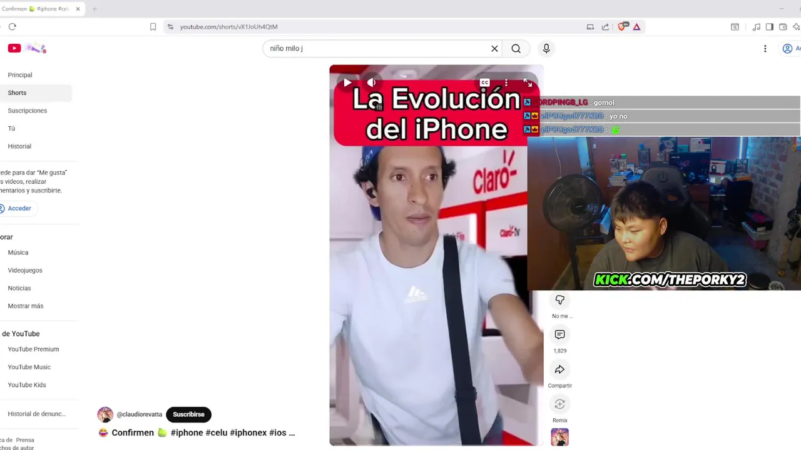
Task: Open the Brave Rewards triangle icon
Action: pyautogui.click(x=636, y=27)
